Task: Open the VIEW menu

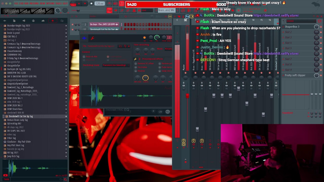Action: [42, 4]
